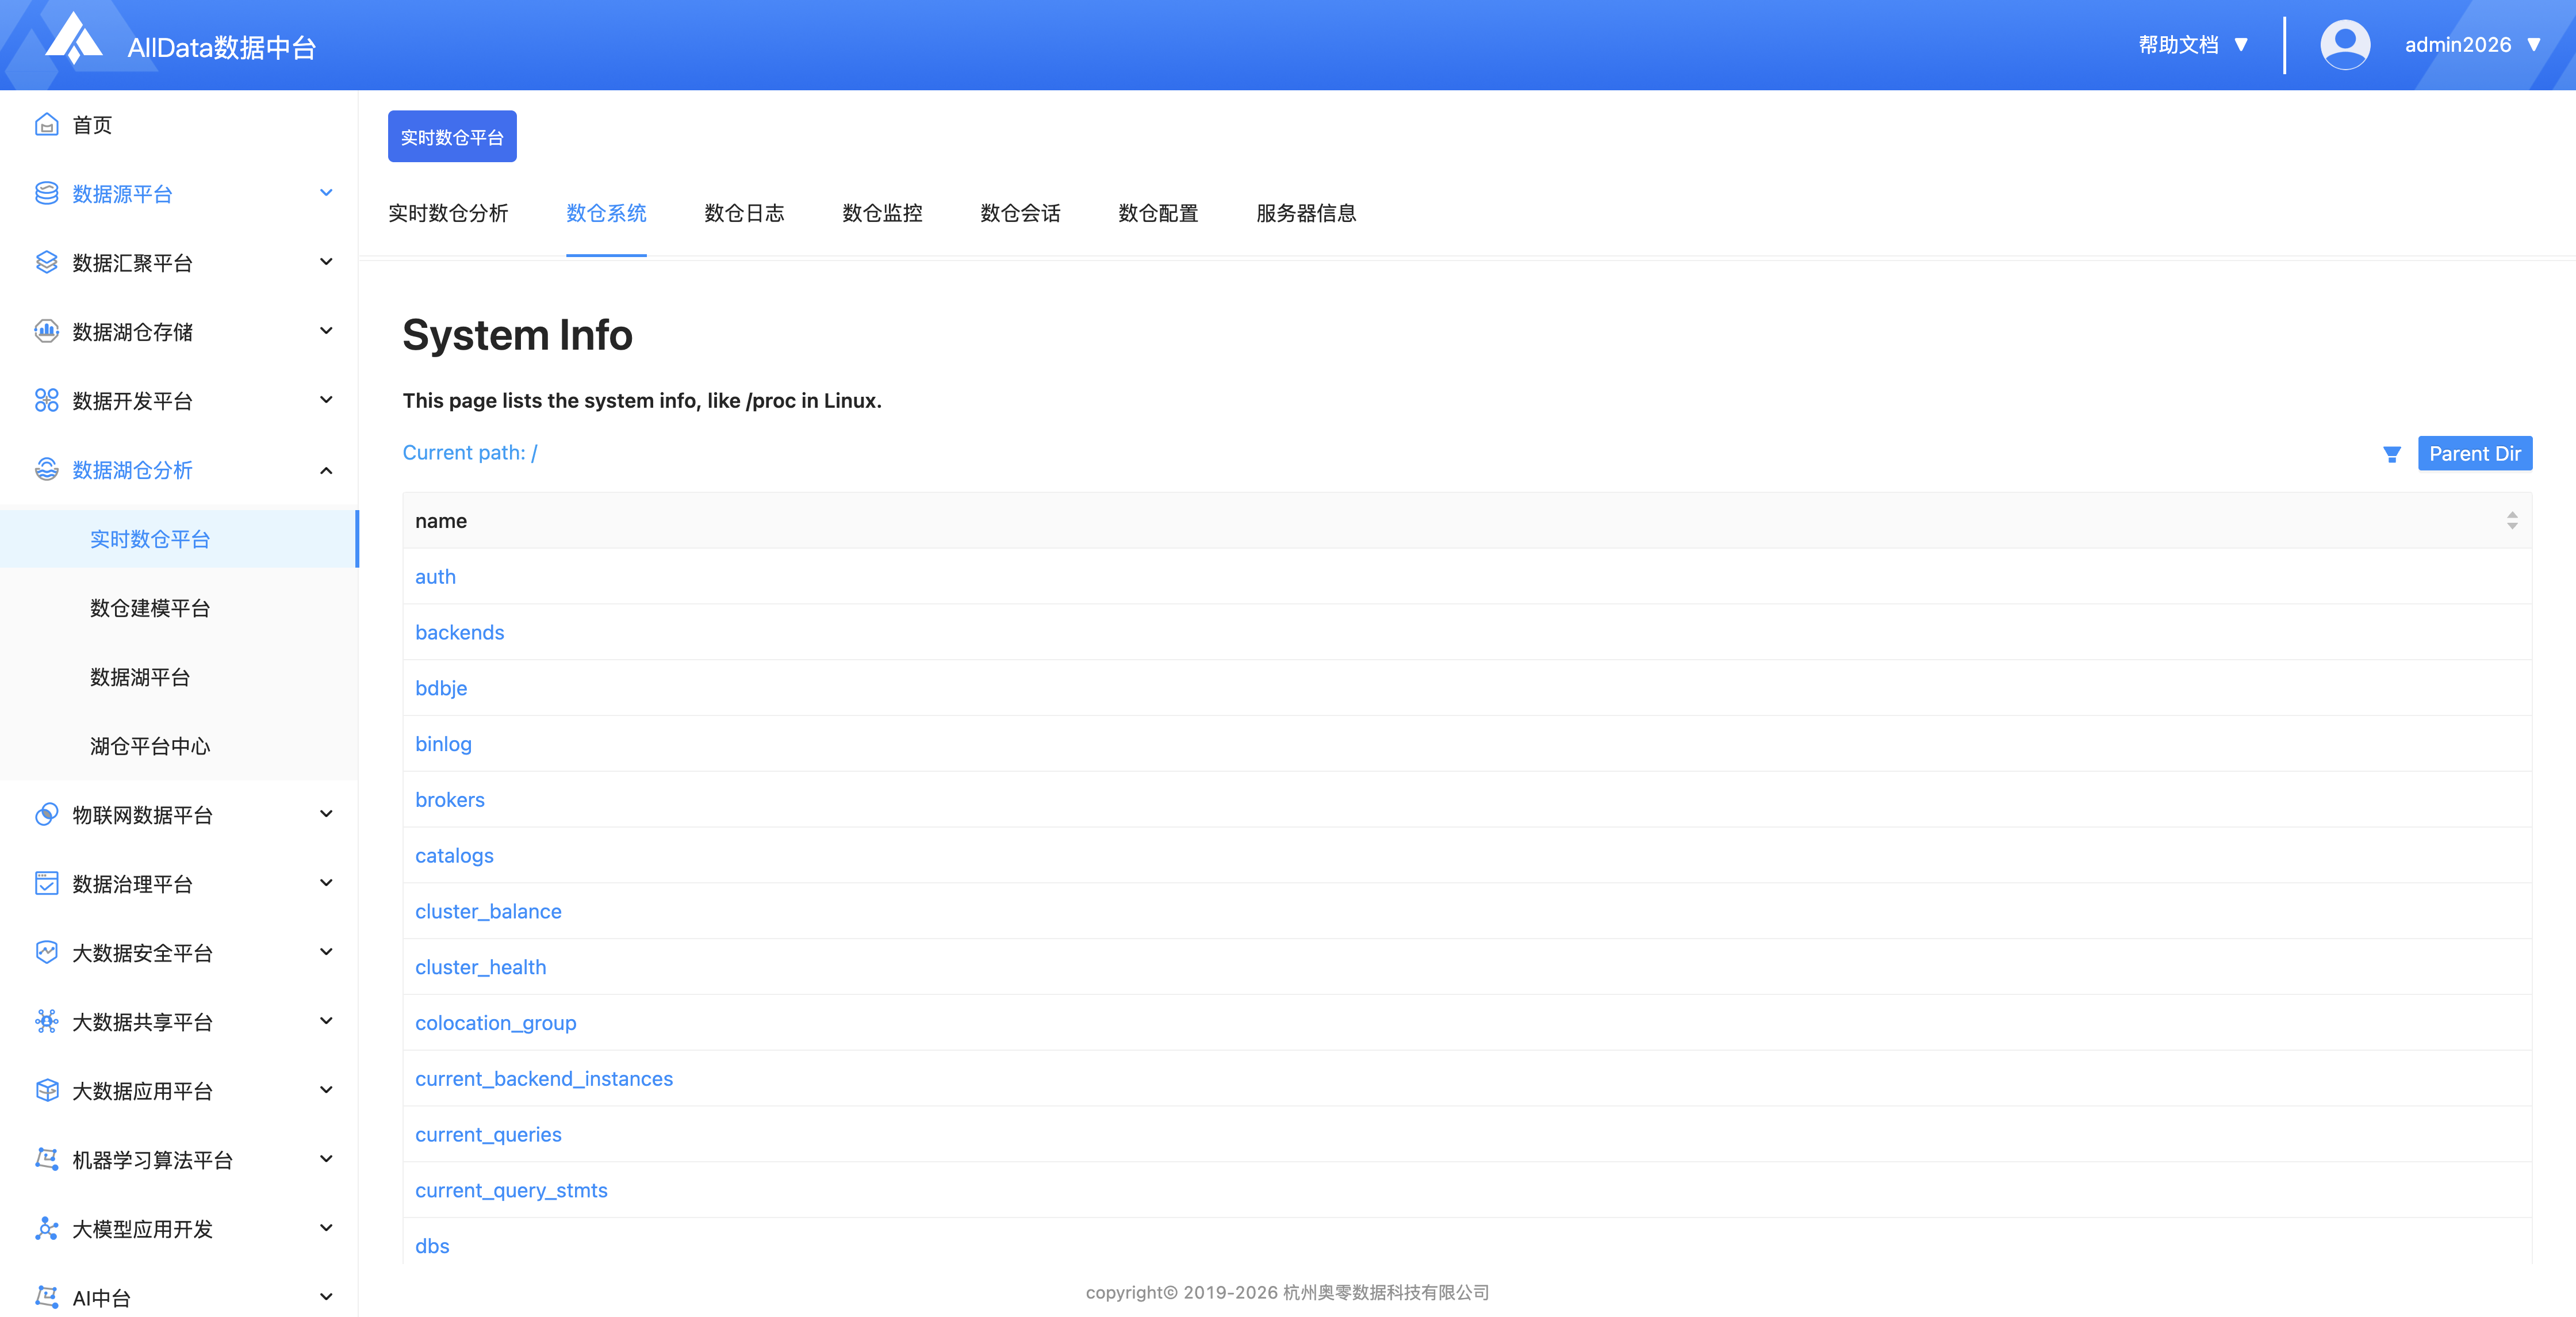
Task: Open the bdbje entry
Action: [x=441, y=689]
